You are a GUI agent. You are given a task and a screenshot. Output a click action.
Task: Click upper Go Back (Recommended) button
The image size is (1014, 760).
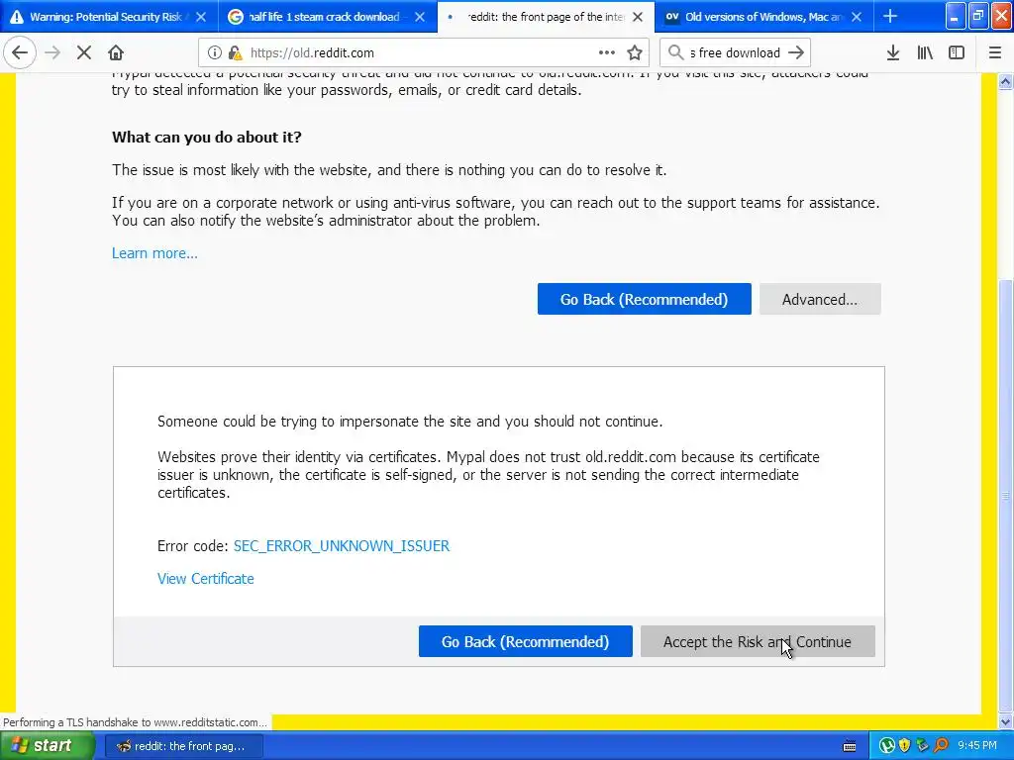(644, 299)
